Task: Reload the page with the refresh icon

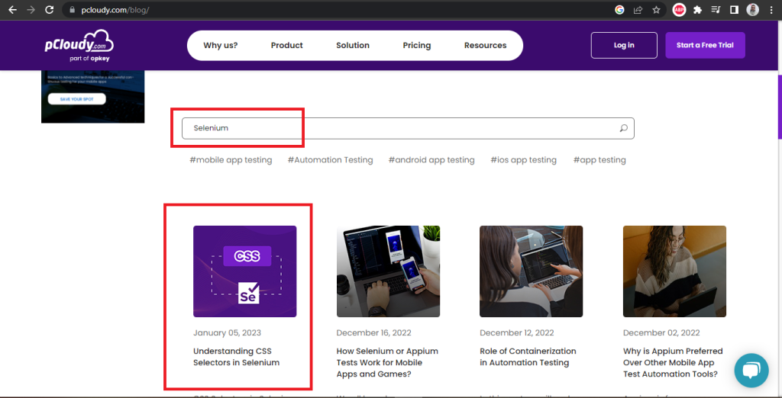Action: pyautogui.click(x=49, y=10)
